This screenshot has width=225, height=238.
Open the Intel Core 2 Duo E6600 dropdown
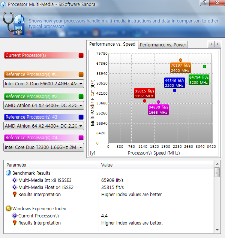pos(43,83)
